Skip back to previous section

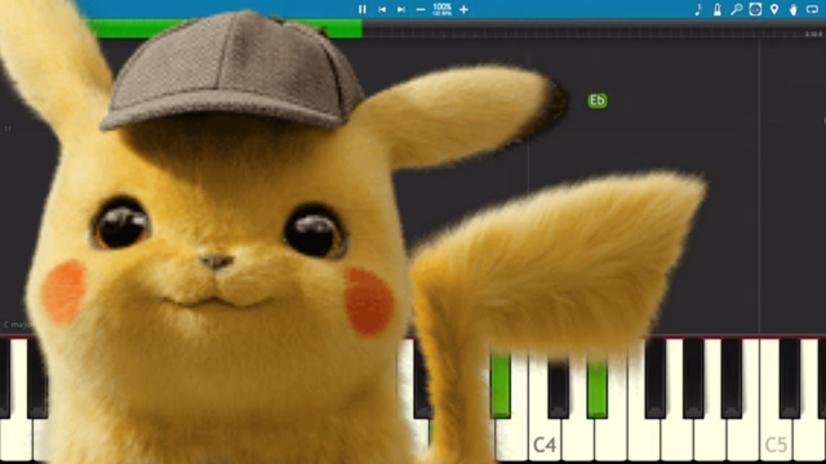382,10
